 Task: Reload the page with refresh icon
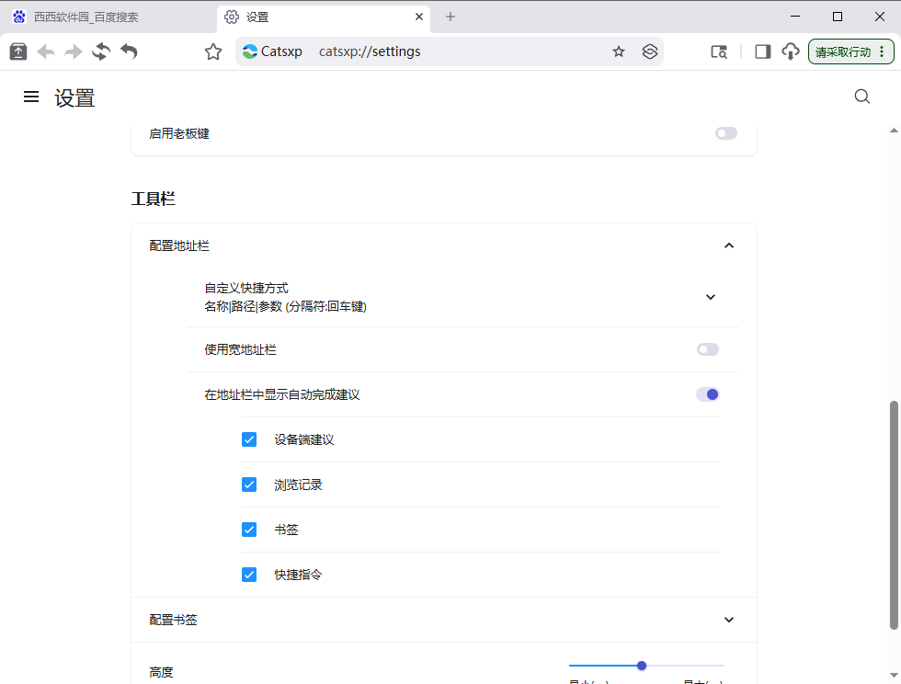(101, 51)
